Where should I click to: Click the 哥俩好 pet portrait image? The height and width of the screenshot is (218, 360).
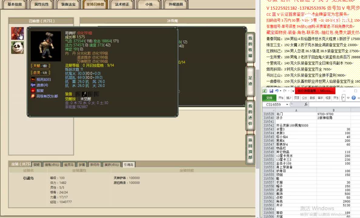(x=46, y=46)
